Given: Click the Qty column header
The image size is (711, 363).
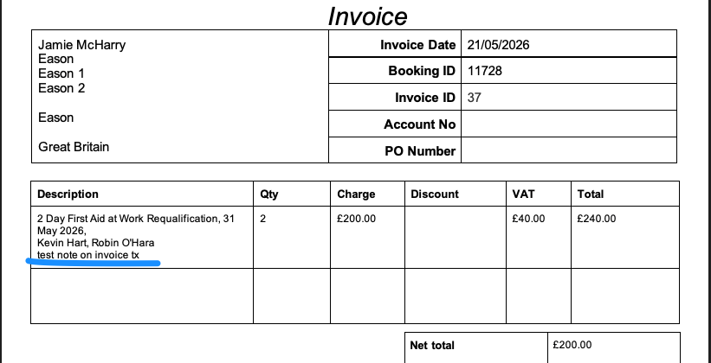Looking at the screenshot, I should pos(268,194).
